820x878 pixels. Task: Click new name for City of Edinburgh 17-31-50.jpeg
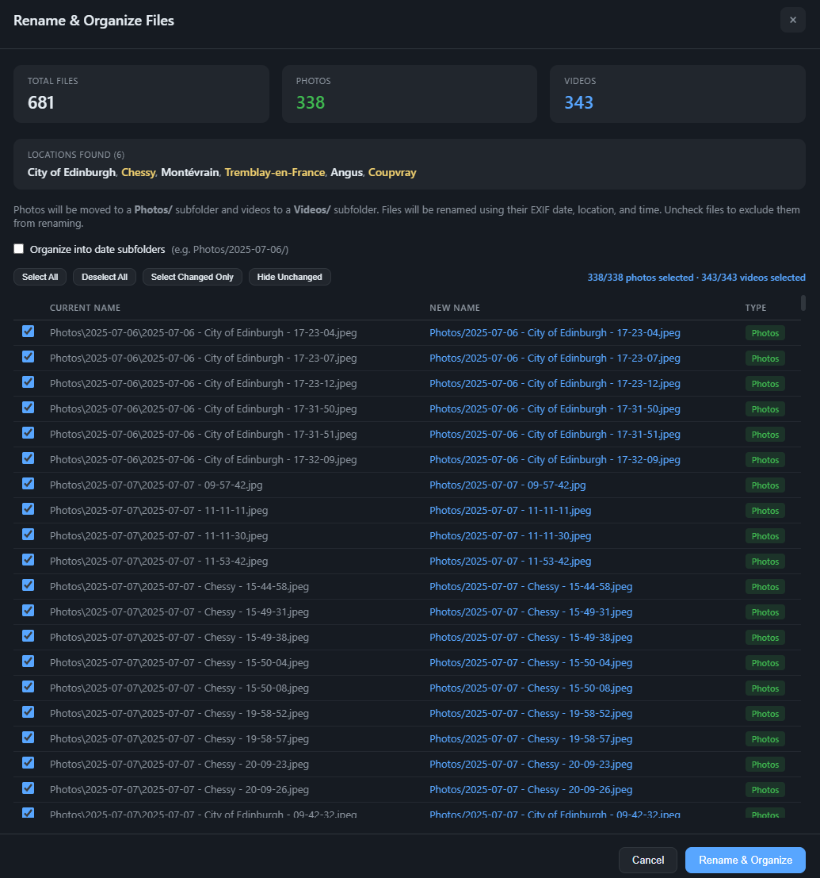555,409
